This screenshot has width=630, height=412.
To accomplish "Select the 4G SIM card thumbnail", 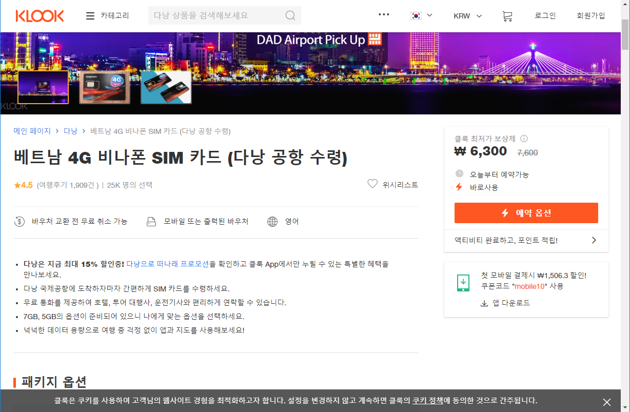I will point(105,87).
